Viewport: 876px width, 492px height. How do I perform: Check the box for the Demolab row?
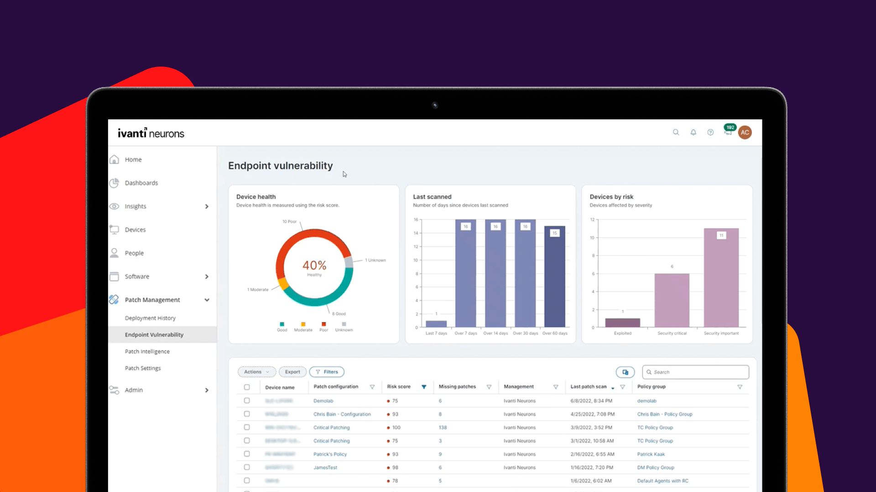click(247, 400)
